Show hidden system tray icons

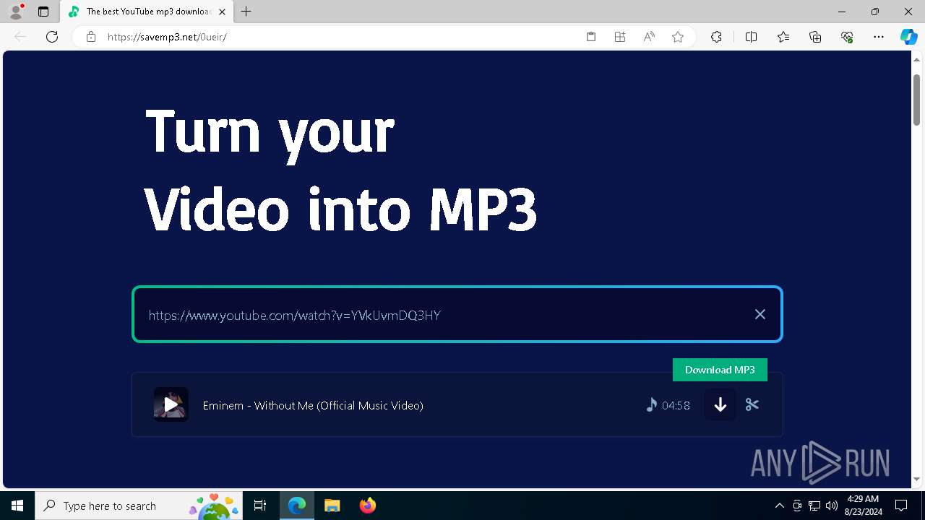click(779, 506)
